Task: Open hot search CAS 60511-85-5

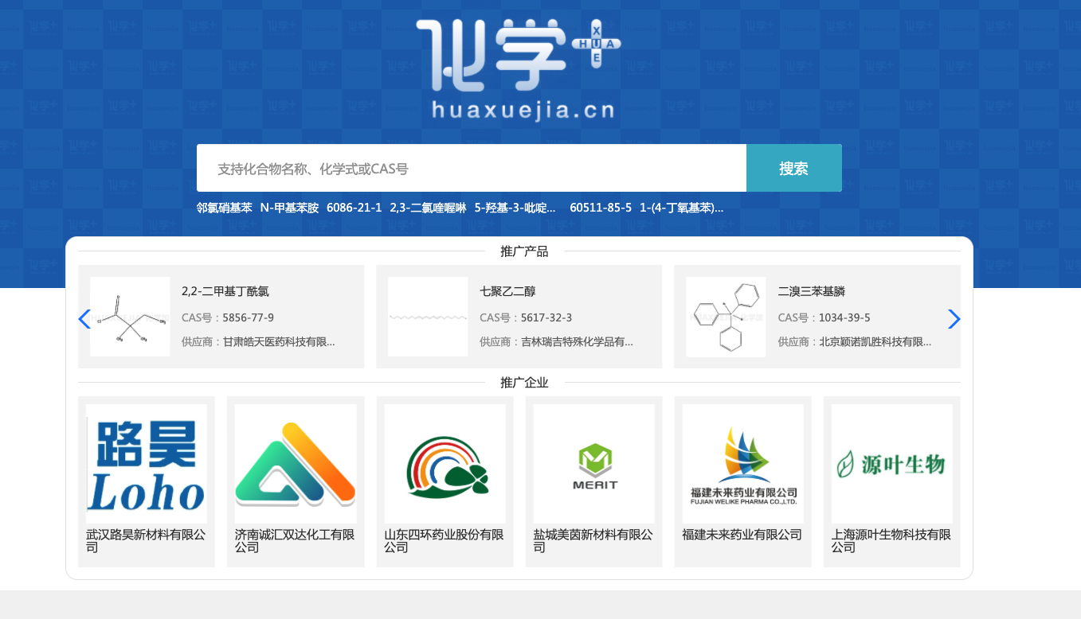Action: coord(601,208)
